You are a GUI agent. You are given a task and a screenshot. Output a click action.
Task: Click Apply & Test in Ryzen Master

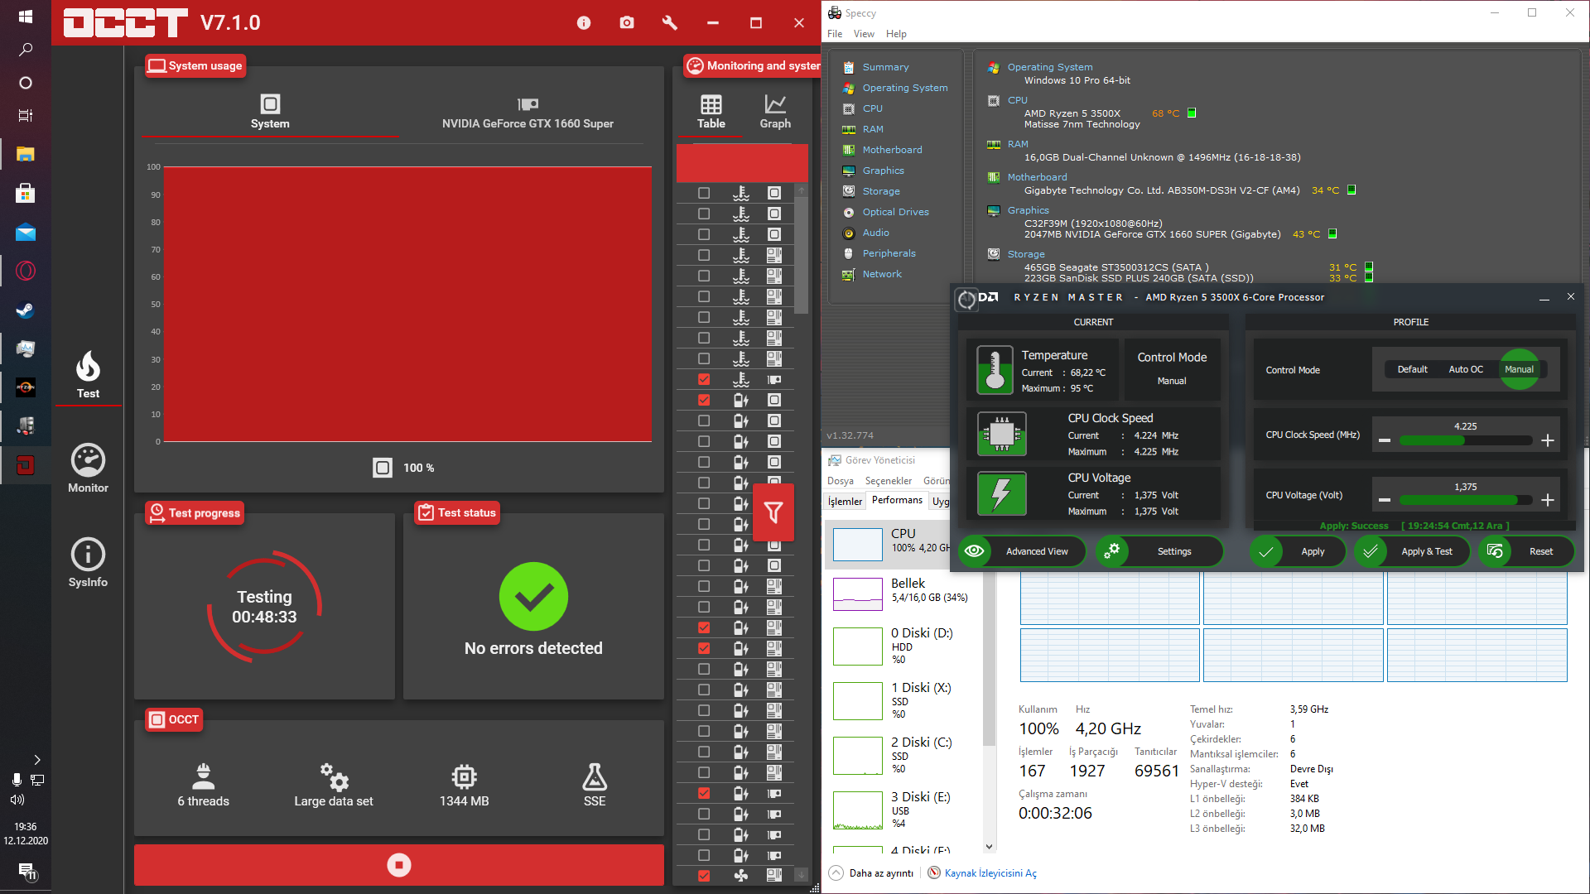pos(1413,551)
